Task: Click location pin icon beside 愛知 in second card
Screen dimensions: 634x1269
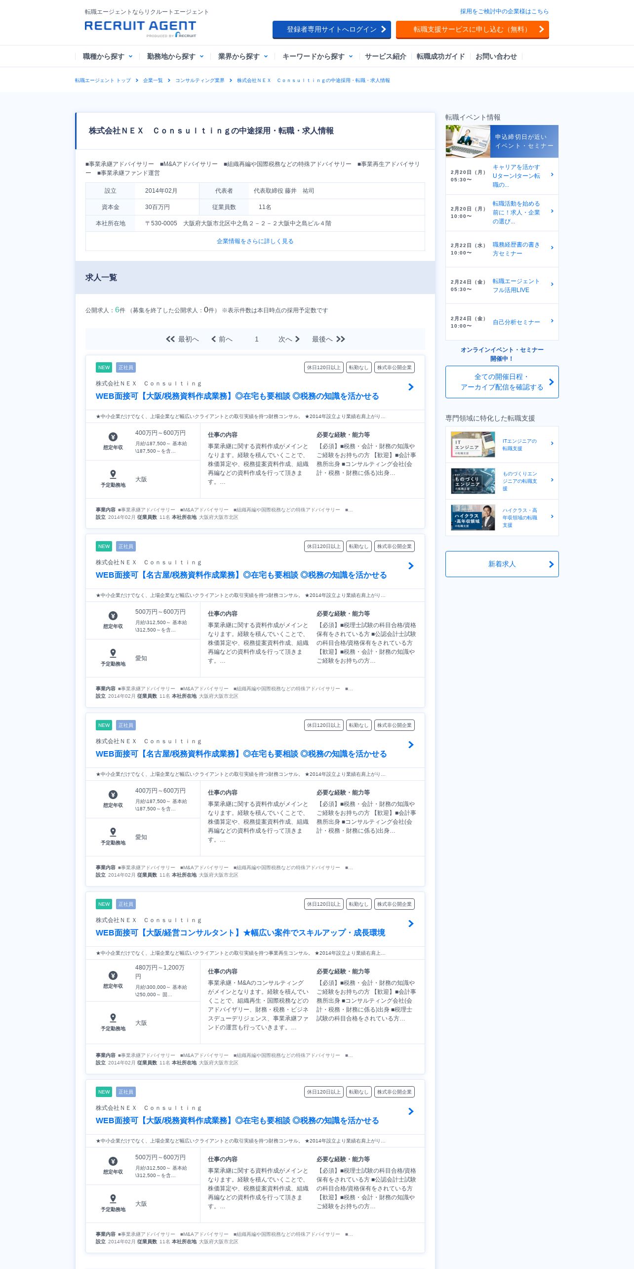Action: tap(113, 653)
